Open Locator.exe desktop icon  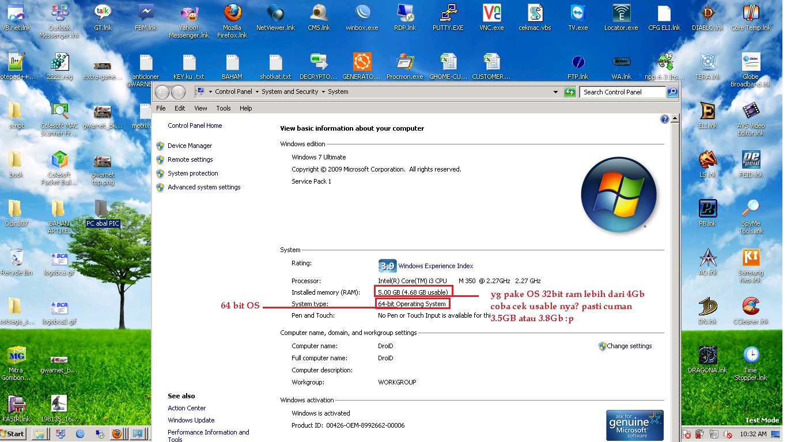coord(621,17)
